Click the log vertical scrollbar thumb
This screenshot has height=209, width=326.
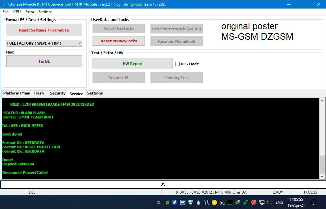(x=322, y=164)
